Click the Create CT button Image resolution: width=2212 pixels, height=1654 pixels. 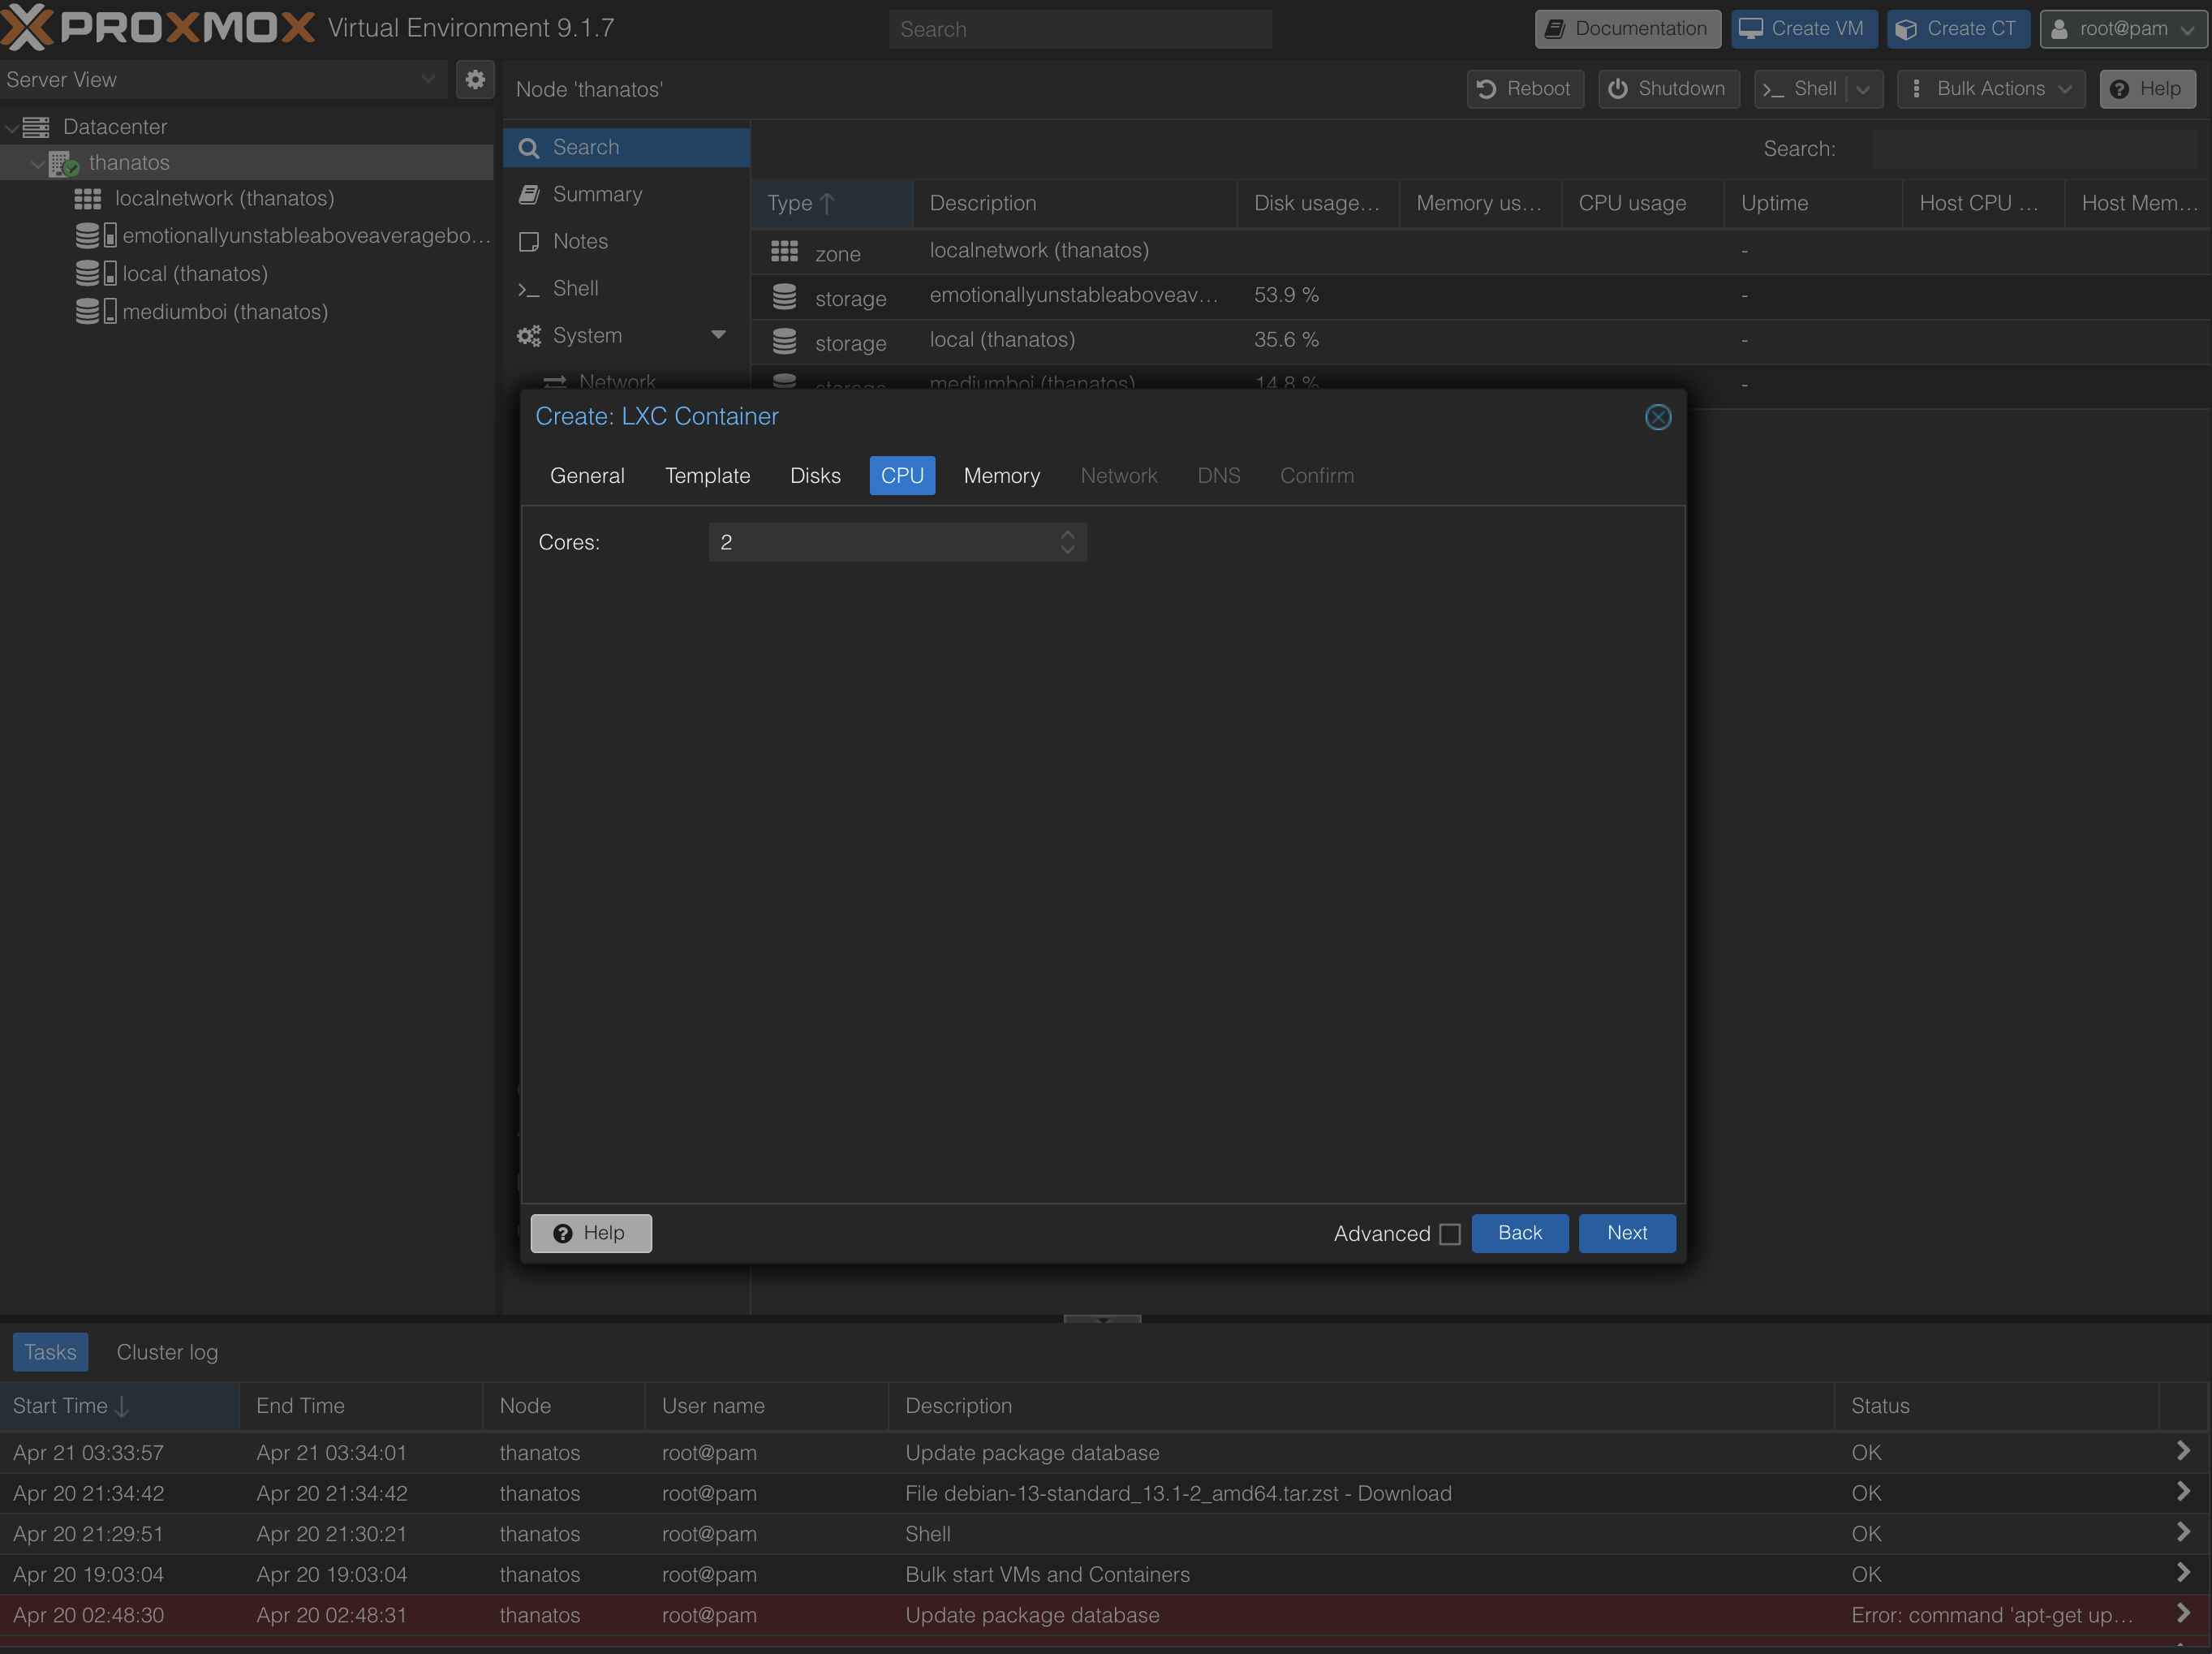click(1958, 29)
